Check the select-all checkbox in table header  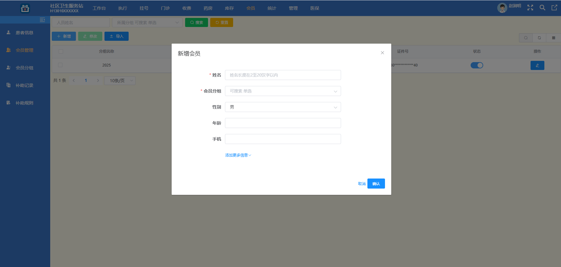(x=61, y=51)
